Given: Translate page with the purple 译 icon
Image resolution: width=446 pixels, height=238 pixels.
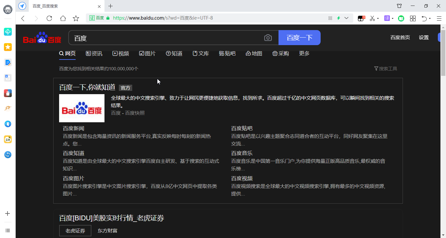Looking at the screenshot, I should coord(387,18).
